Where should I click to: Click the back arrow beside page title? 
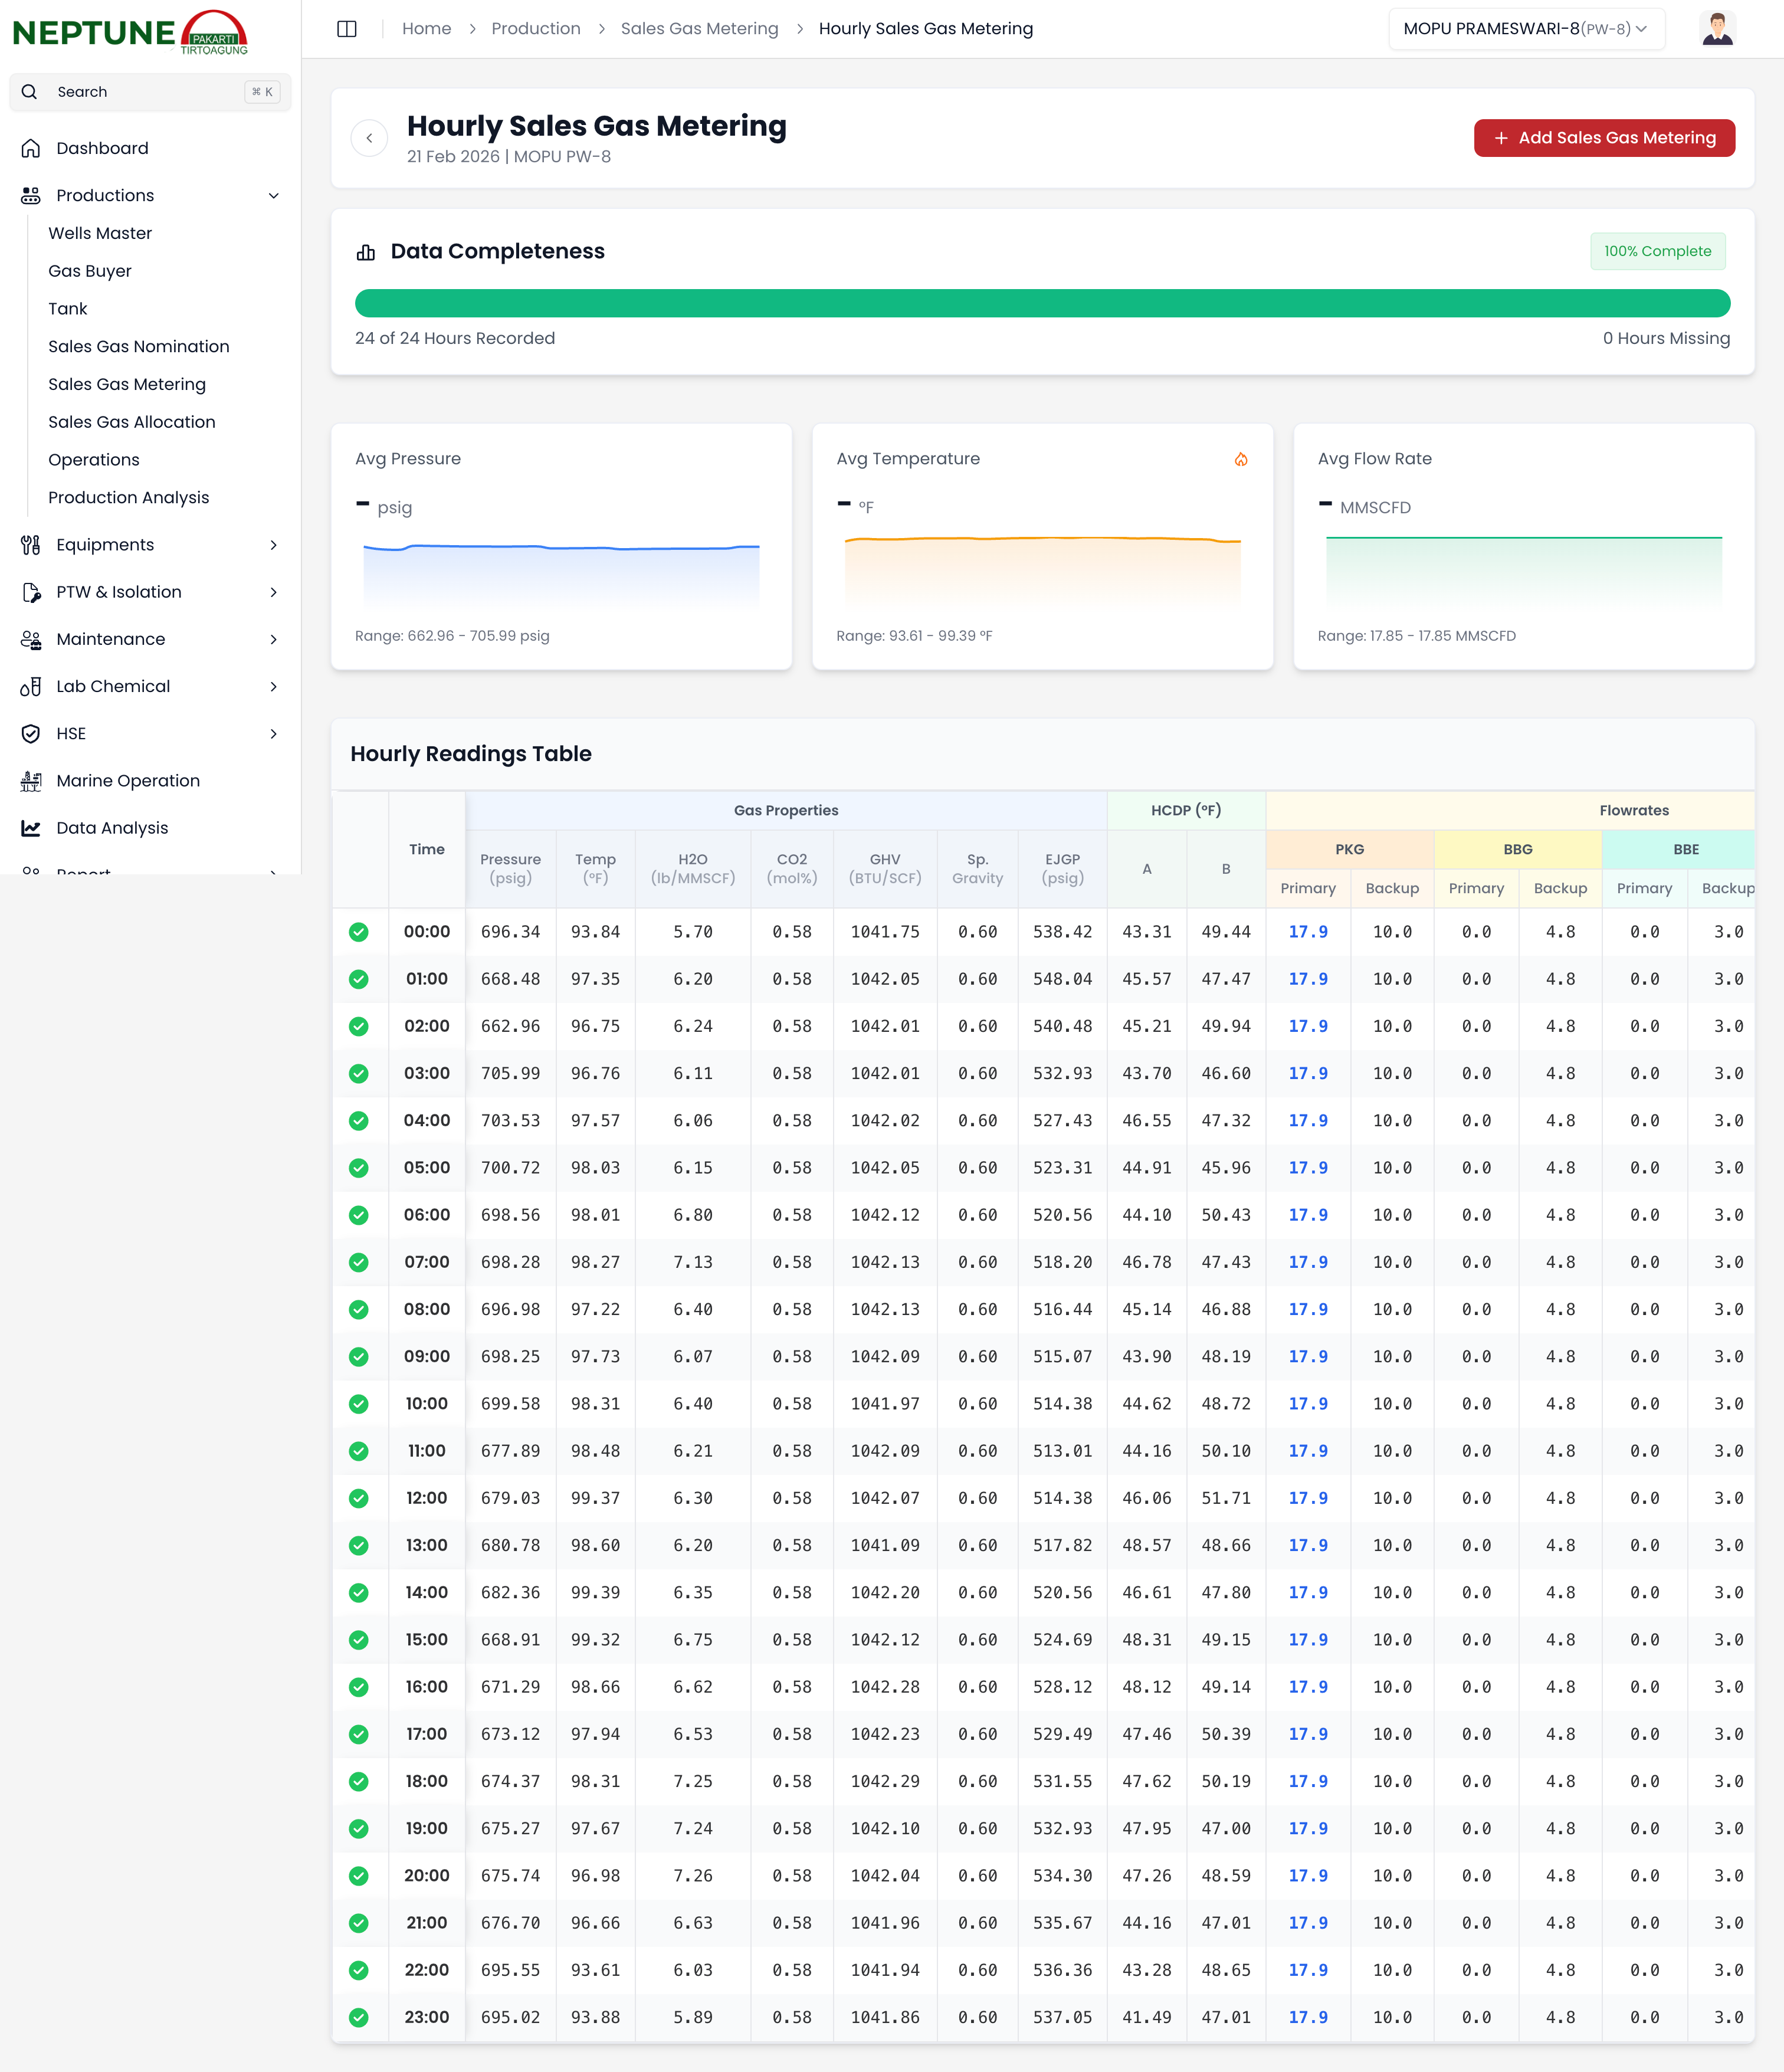coord(369,138)
